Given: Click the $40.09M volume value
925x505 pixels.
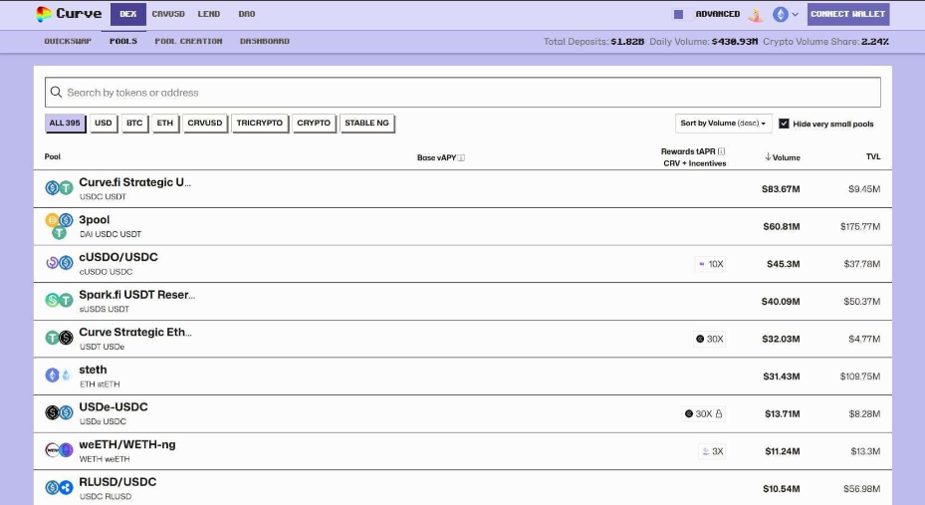Looking at the screenshot, I should 781,302.
